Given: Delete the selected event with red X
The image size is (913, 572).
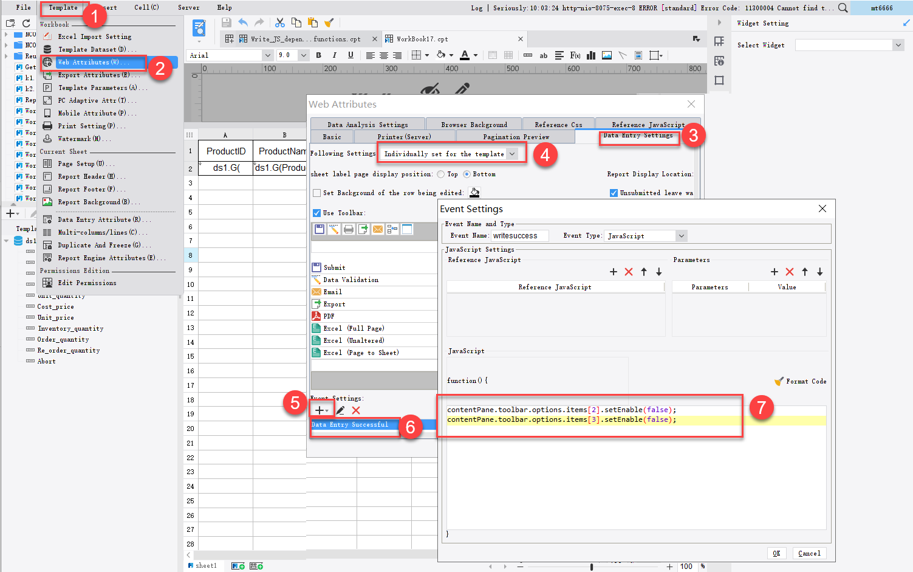Looking at the screenshot, I should point(356,410).
